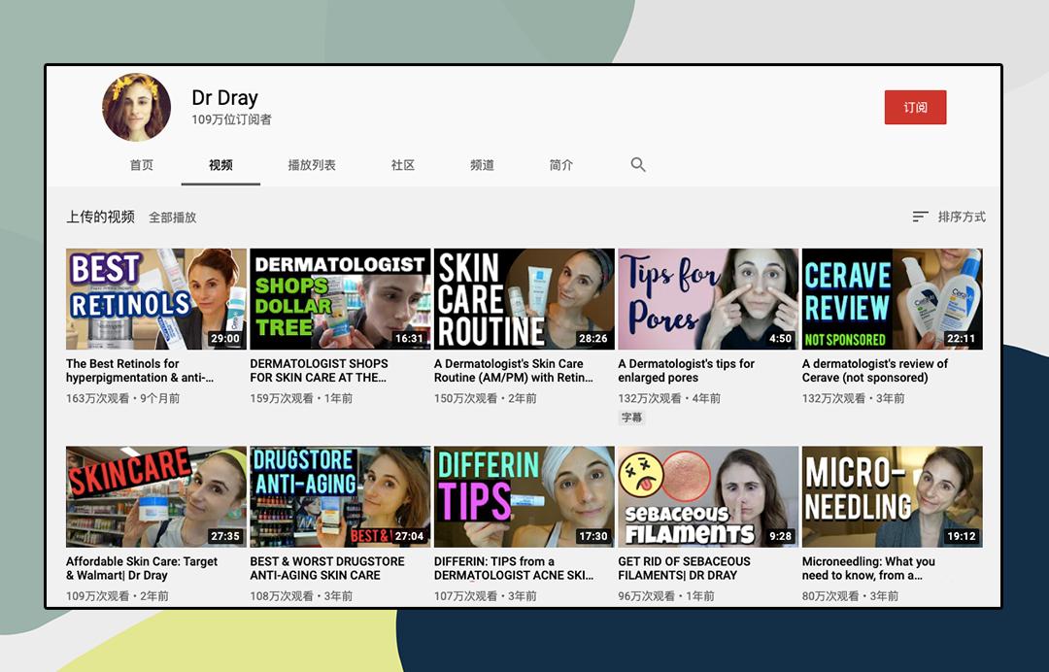Click the Tips for Pores thumbnail
The image size is (1049, 672).
click(x=708, y=299)
